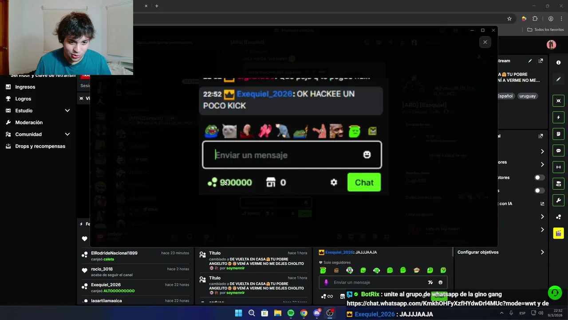Click the screen capture icon in right rail

pos(559,101)
